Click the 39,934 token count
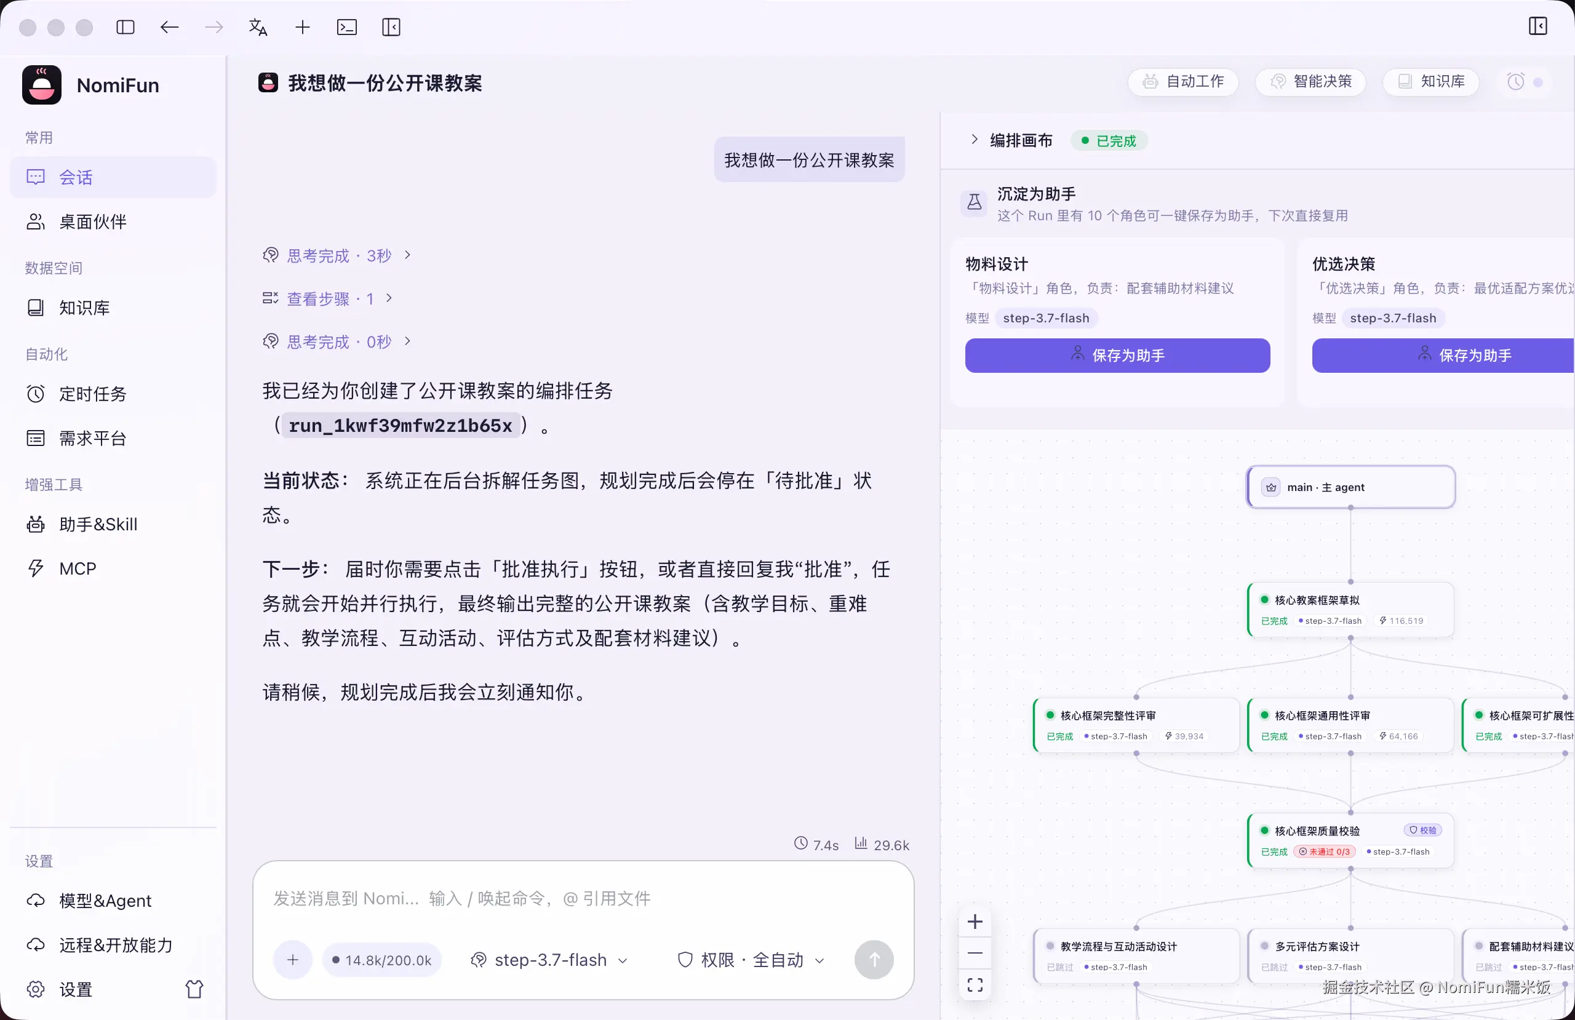Image resolution: width=1575 pixels, height=1020 pixels. pyautogui.click(x=1184, y=736)
